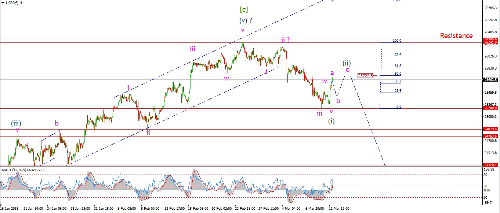The image size is (500, 213).
Task: Click the boxed 25722.5 price label
Action: coord(365,76)
